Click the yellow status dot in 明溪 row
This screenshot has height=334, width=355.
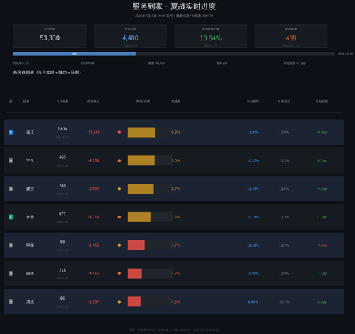point(119,245)
